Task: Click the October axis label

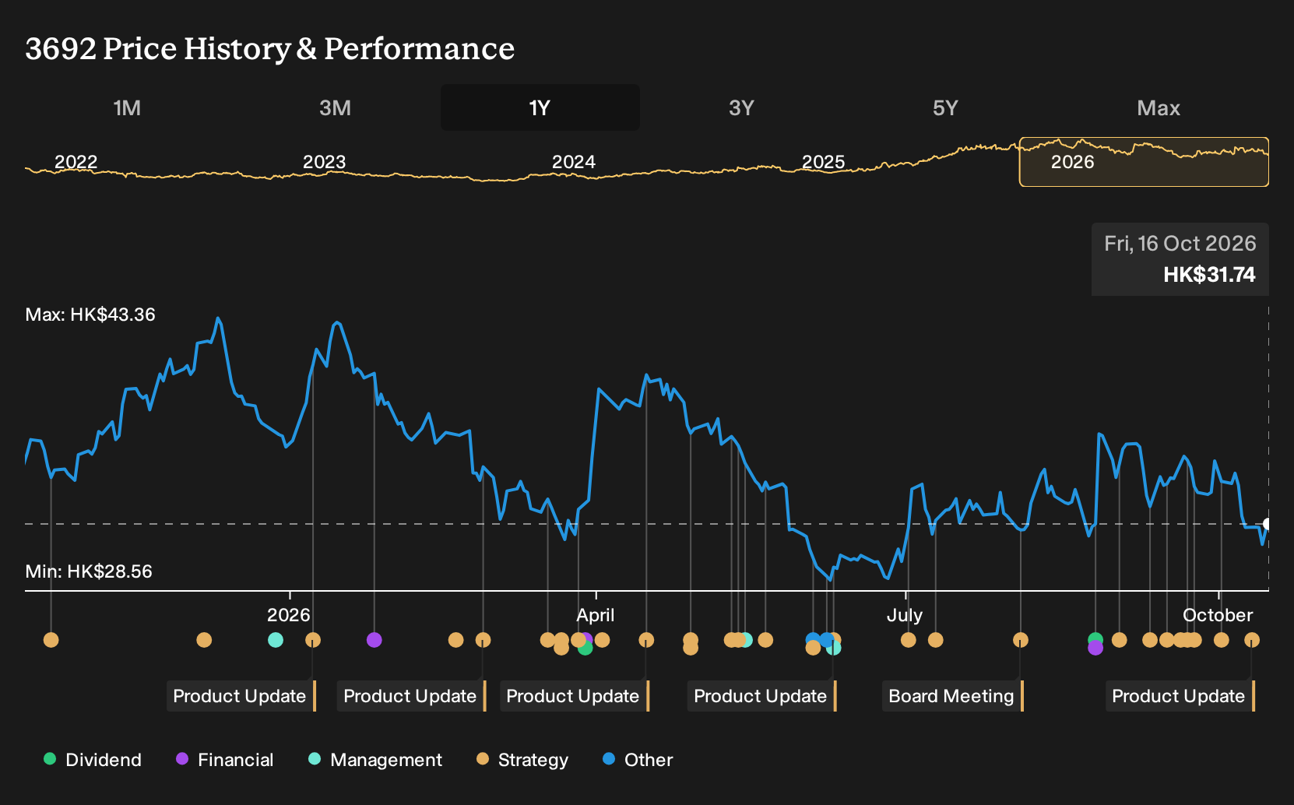Action: pos(1218,615)
